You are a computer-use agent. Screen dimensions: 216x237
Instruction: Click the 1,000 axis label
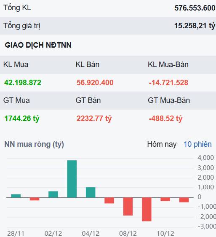[x=205, y=187]
